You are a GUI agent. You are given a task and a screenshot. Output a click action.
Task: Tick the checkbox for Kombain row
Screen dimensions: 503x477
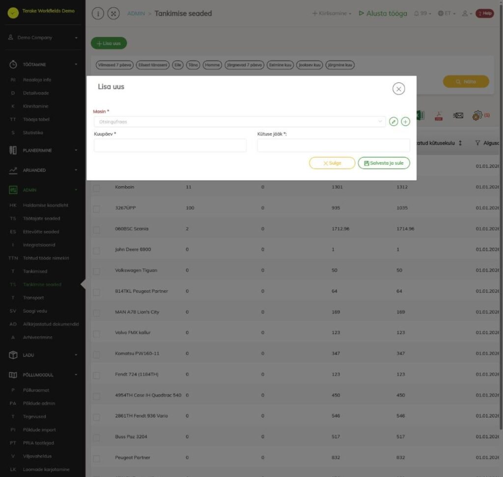(97, 188)
